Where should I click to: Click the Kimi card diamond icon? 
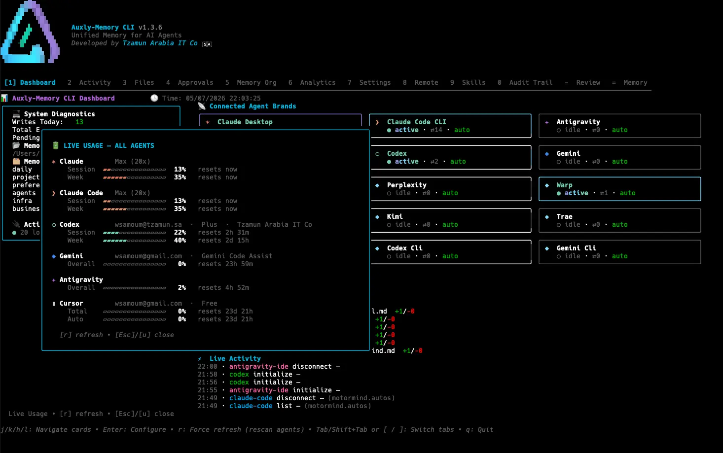coord(377,217)
